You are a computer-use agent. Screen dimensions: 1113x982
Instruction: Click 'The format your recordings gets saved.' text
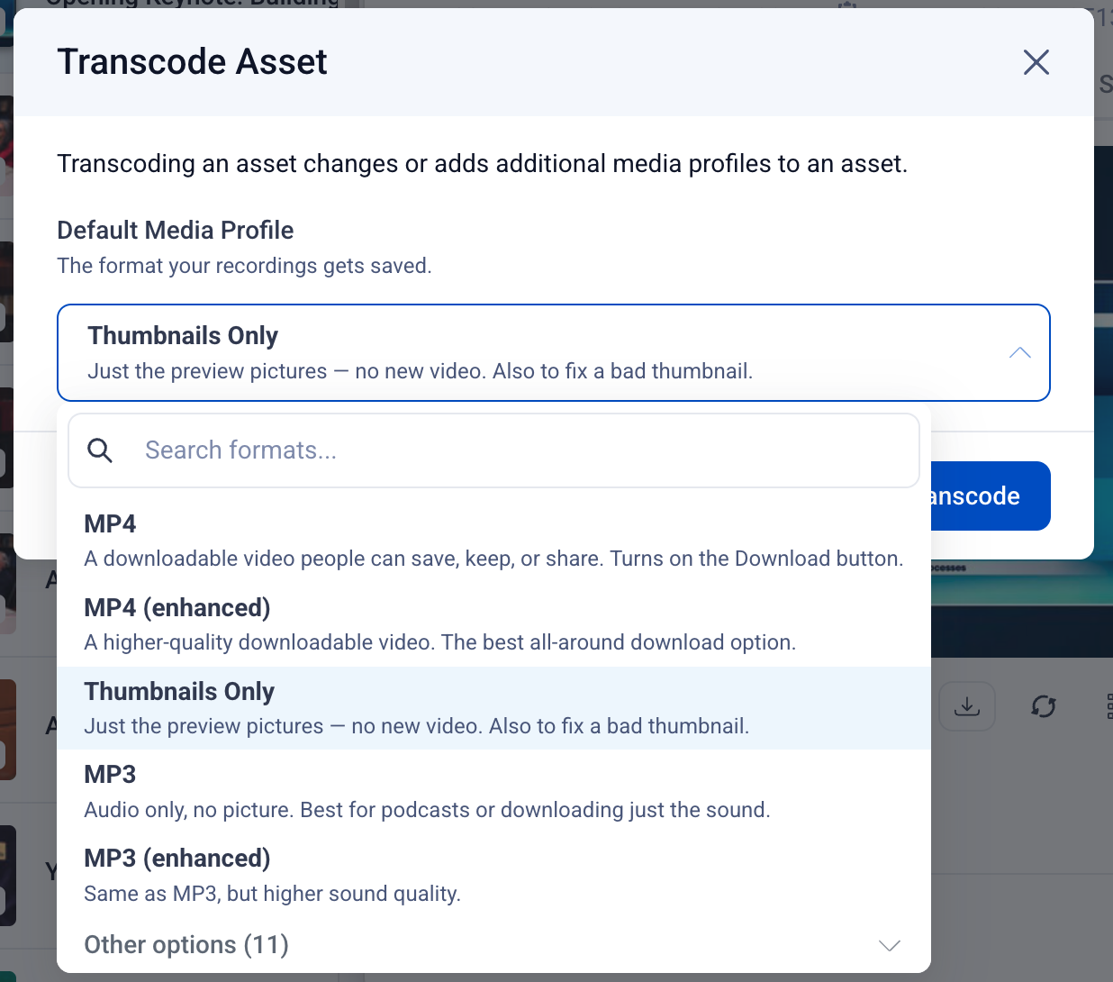click(244, 266)
